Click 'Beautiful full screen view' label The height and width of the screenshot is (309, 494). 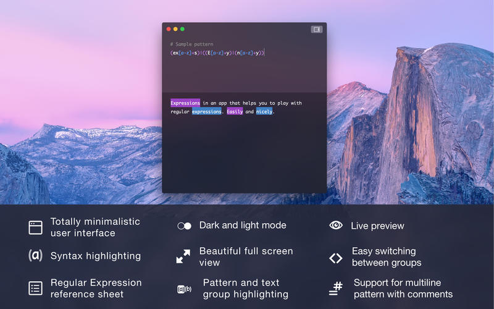coord(246,256)
